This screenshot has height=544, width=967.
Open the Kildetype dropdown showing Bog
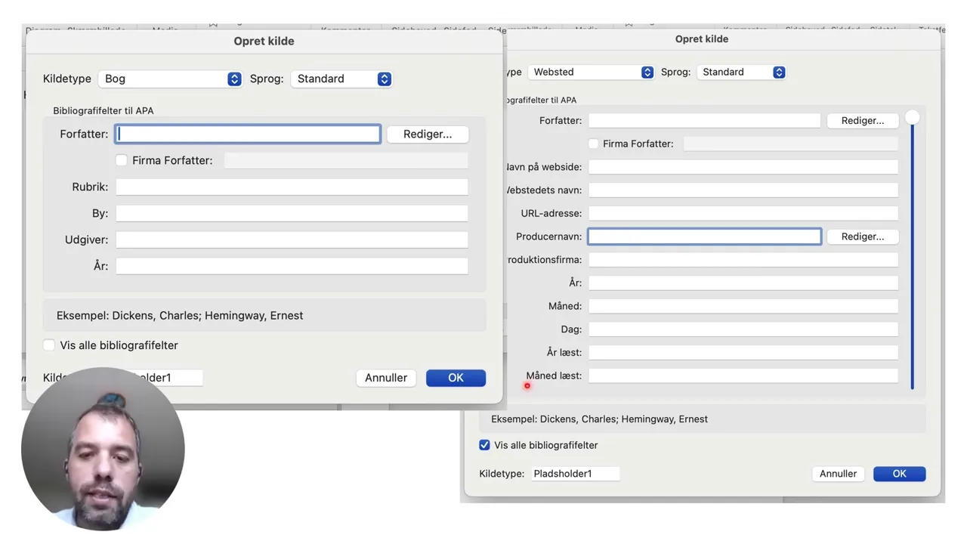[x=171, y=79]
